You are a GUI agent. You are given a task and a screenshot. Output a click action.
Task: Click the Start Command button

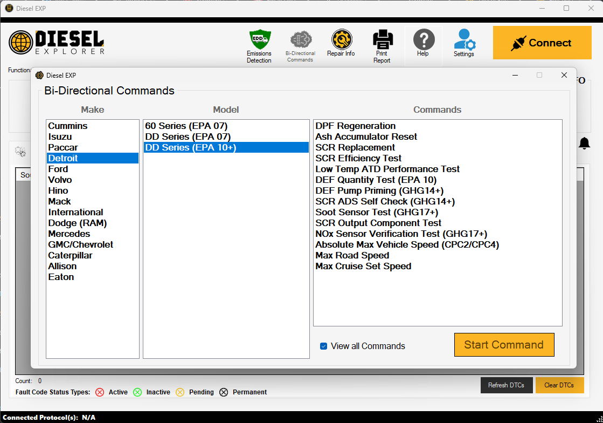click(504, 345)
